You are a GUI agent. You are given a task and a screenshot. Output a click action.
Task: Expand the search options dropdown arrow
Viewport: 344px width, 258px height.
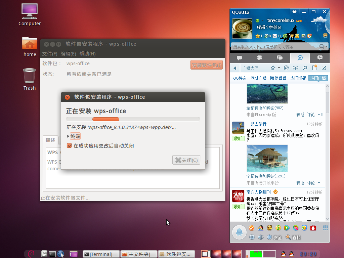point(327,46)
